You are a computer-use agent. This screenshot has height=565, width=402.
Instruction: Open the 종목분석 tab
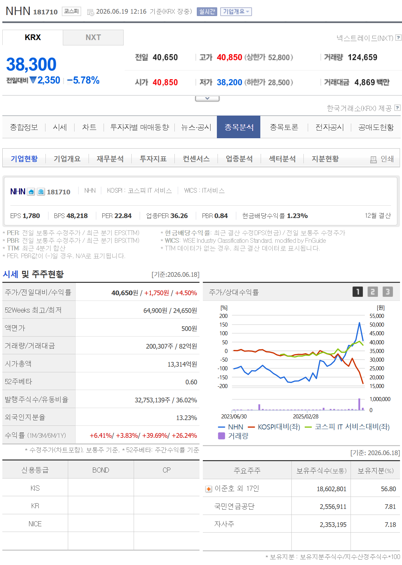point(239,127)
